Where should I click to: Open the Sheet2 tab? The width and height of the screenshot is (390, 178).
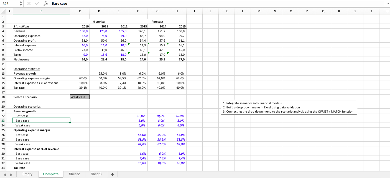tap(74, 174)
